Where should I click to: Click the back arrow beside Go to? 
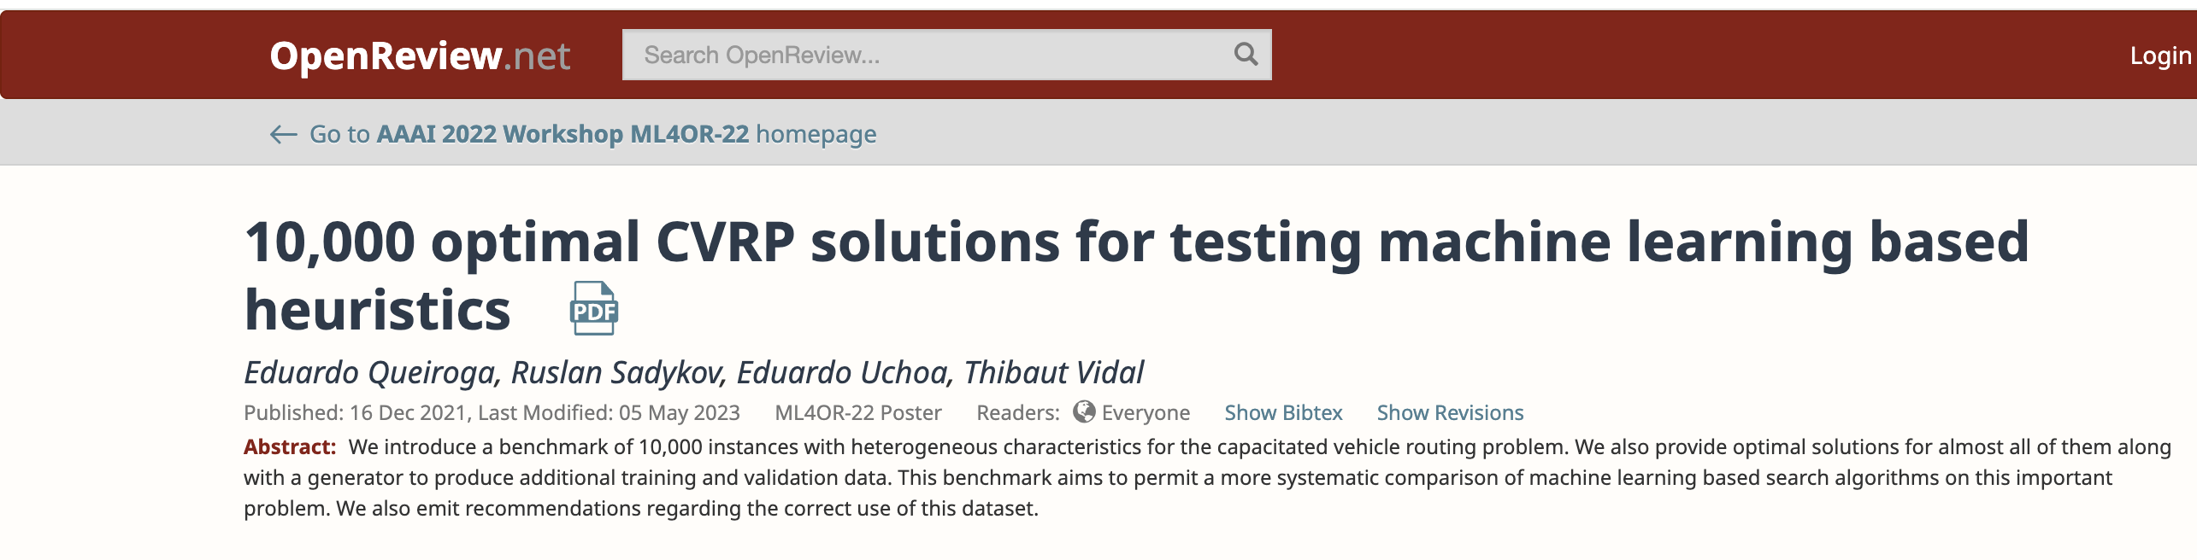[x=283, y=134]
